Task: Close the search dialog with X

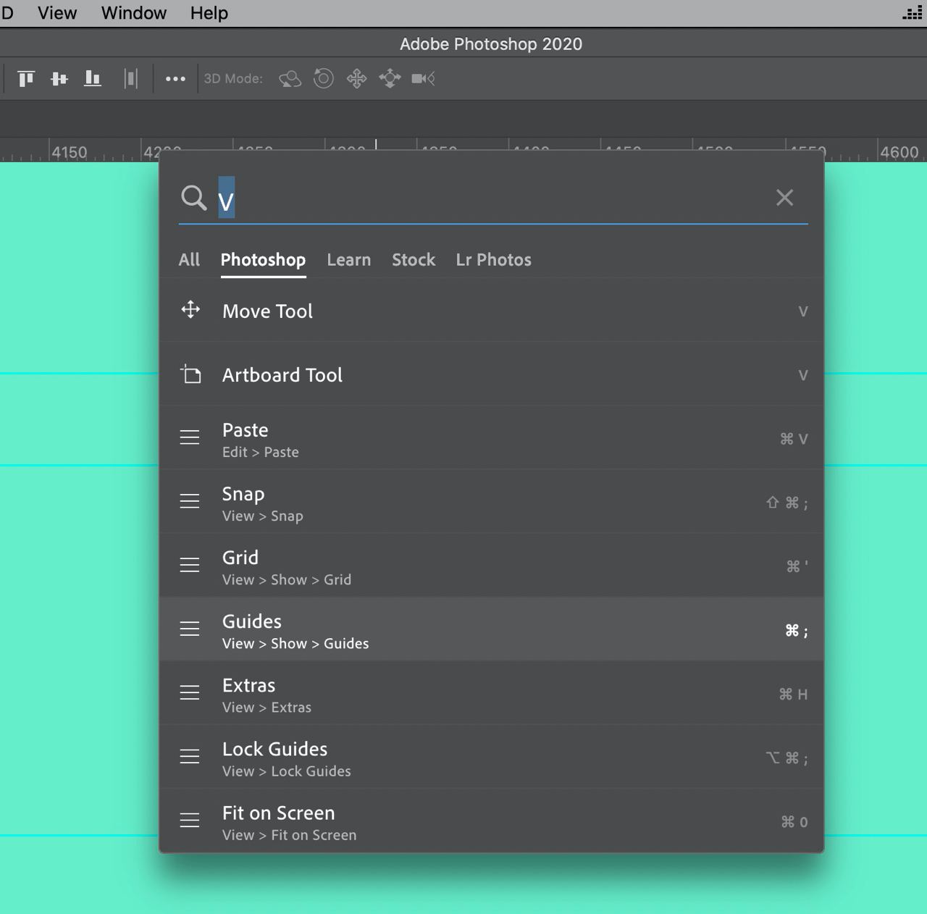Action: [784, 197]
